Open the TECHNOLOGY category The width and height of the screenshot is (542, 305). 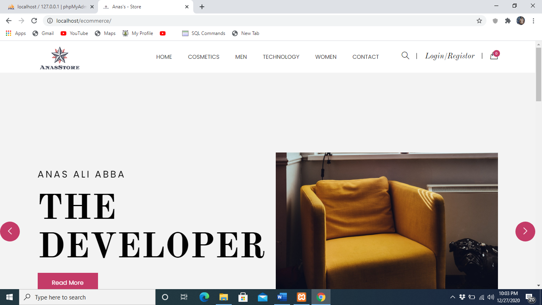pyautogui.click(x=281, y=57)
